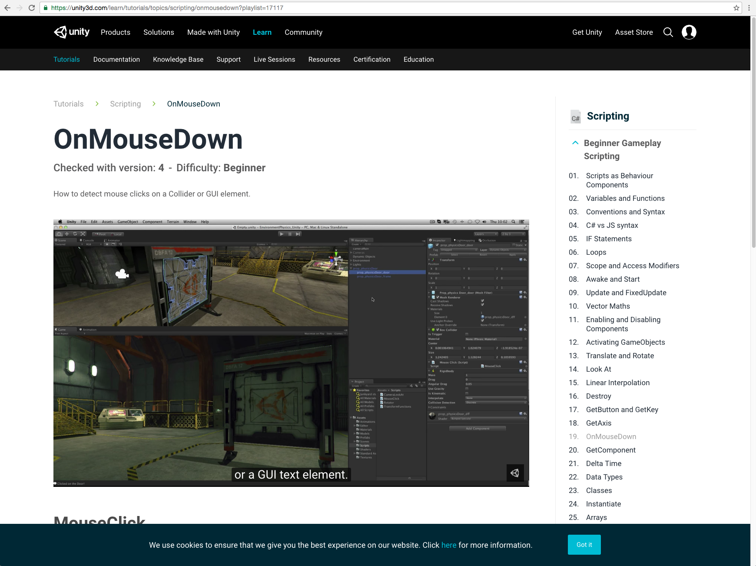Screen dimensions: 756x566
Task: Open Made with Unity menu
Action: click(213, 32)
